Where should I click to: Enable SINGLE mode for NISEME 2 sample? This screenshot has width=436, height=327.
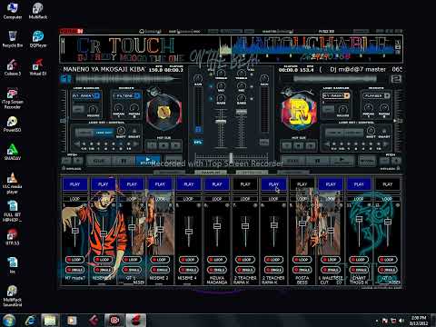click(x=160, y=270)
